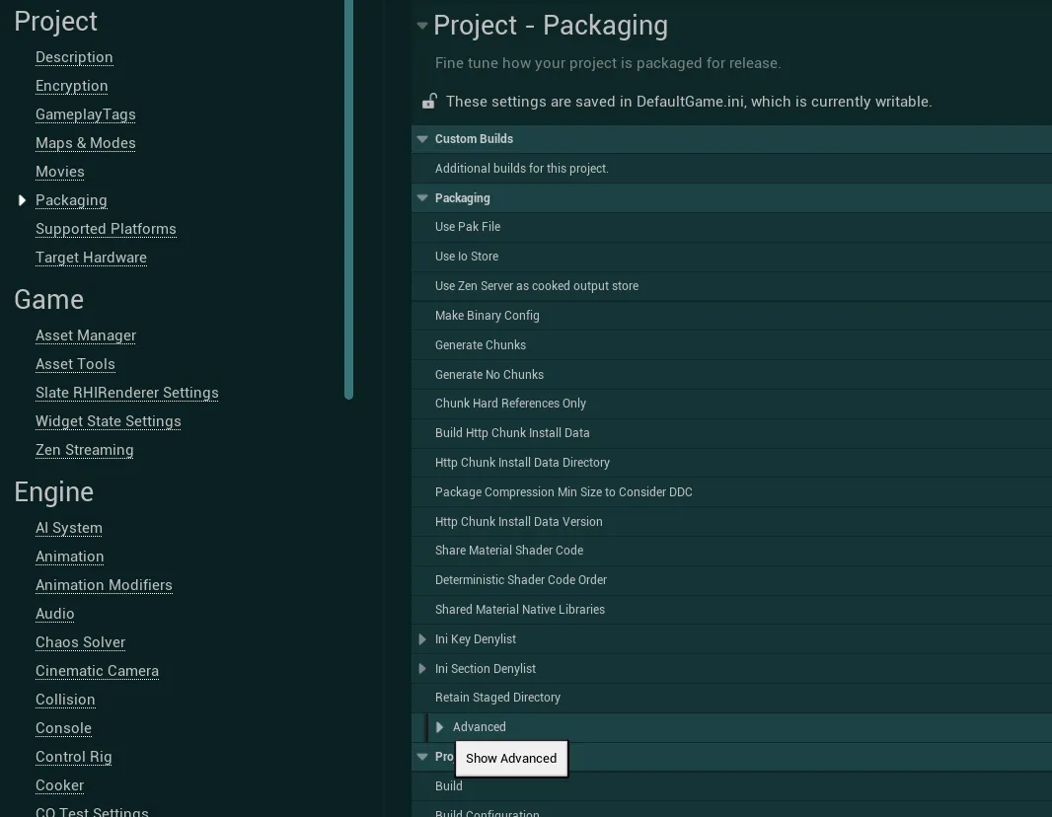Open Target Hardware settings
1052x817 pixels.
(x=91, y=258)
